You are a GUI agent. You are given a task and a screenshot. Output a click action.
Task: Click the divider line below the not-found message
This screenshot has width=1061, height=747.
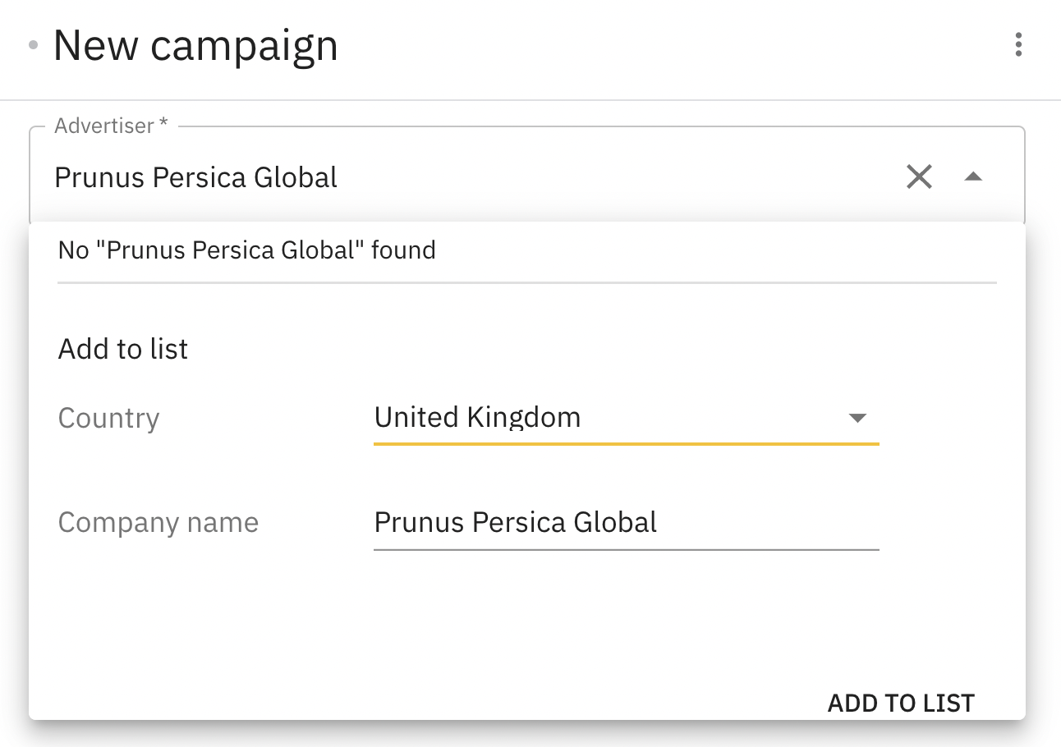526,282
